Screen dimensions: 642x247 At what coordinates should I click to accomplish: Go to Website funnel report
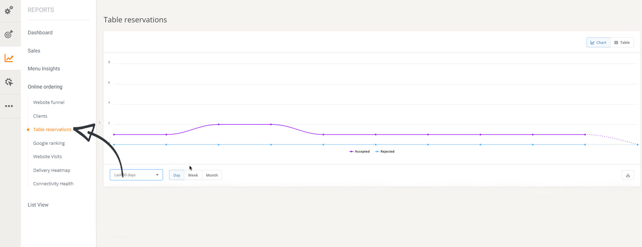[x=49, y=102]
